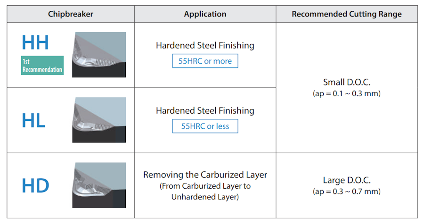Click the 'ap = 0.3 ~ 0.7 mm' value
Viewport: 424px width, 224px height.
347,191
